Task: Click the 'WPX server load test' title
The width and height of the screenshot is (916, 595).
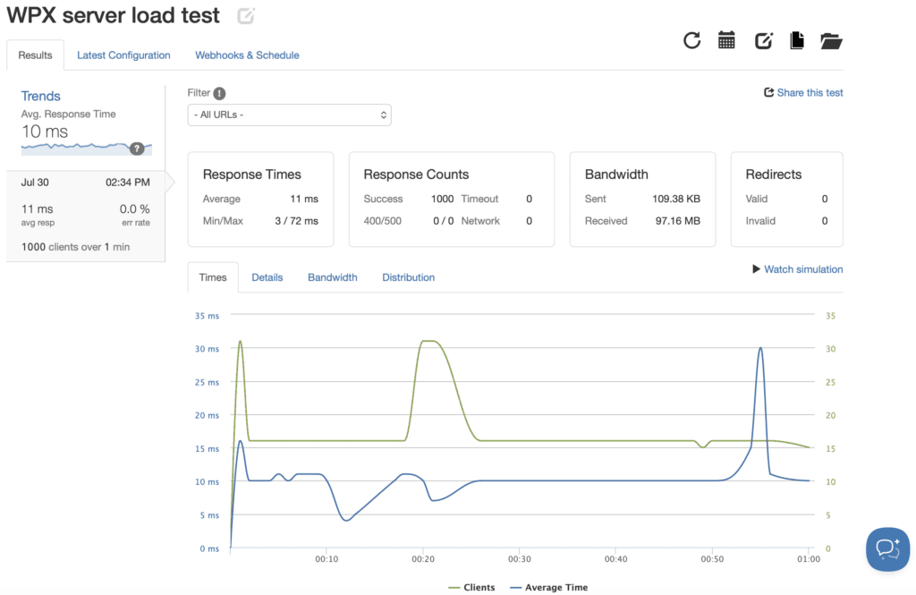Action: 114,15
